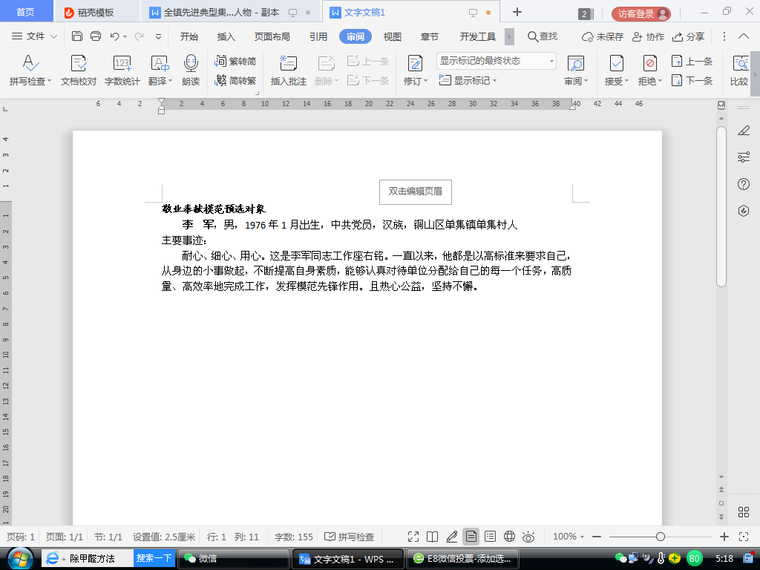Add a new document tab with plus
The image size is (760, 570).
click(x=517, y=12)
